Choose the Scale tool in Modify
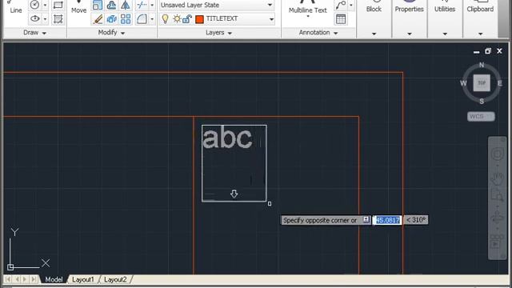This screenshot has height=288, width=512. 98,5
